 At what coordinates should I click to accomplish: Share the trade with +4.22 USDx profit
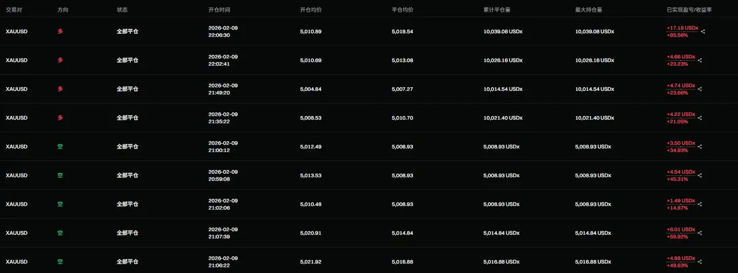click(700, 118)
